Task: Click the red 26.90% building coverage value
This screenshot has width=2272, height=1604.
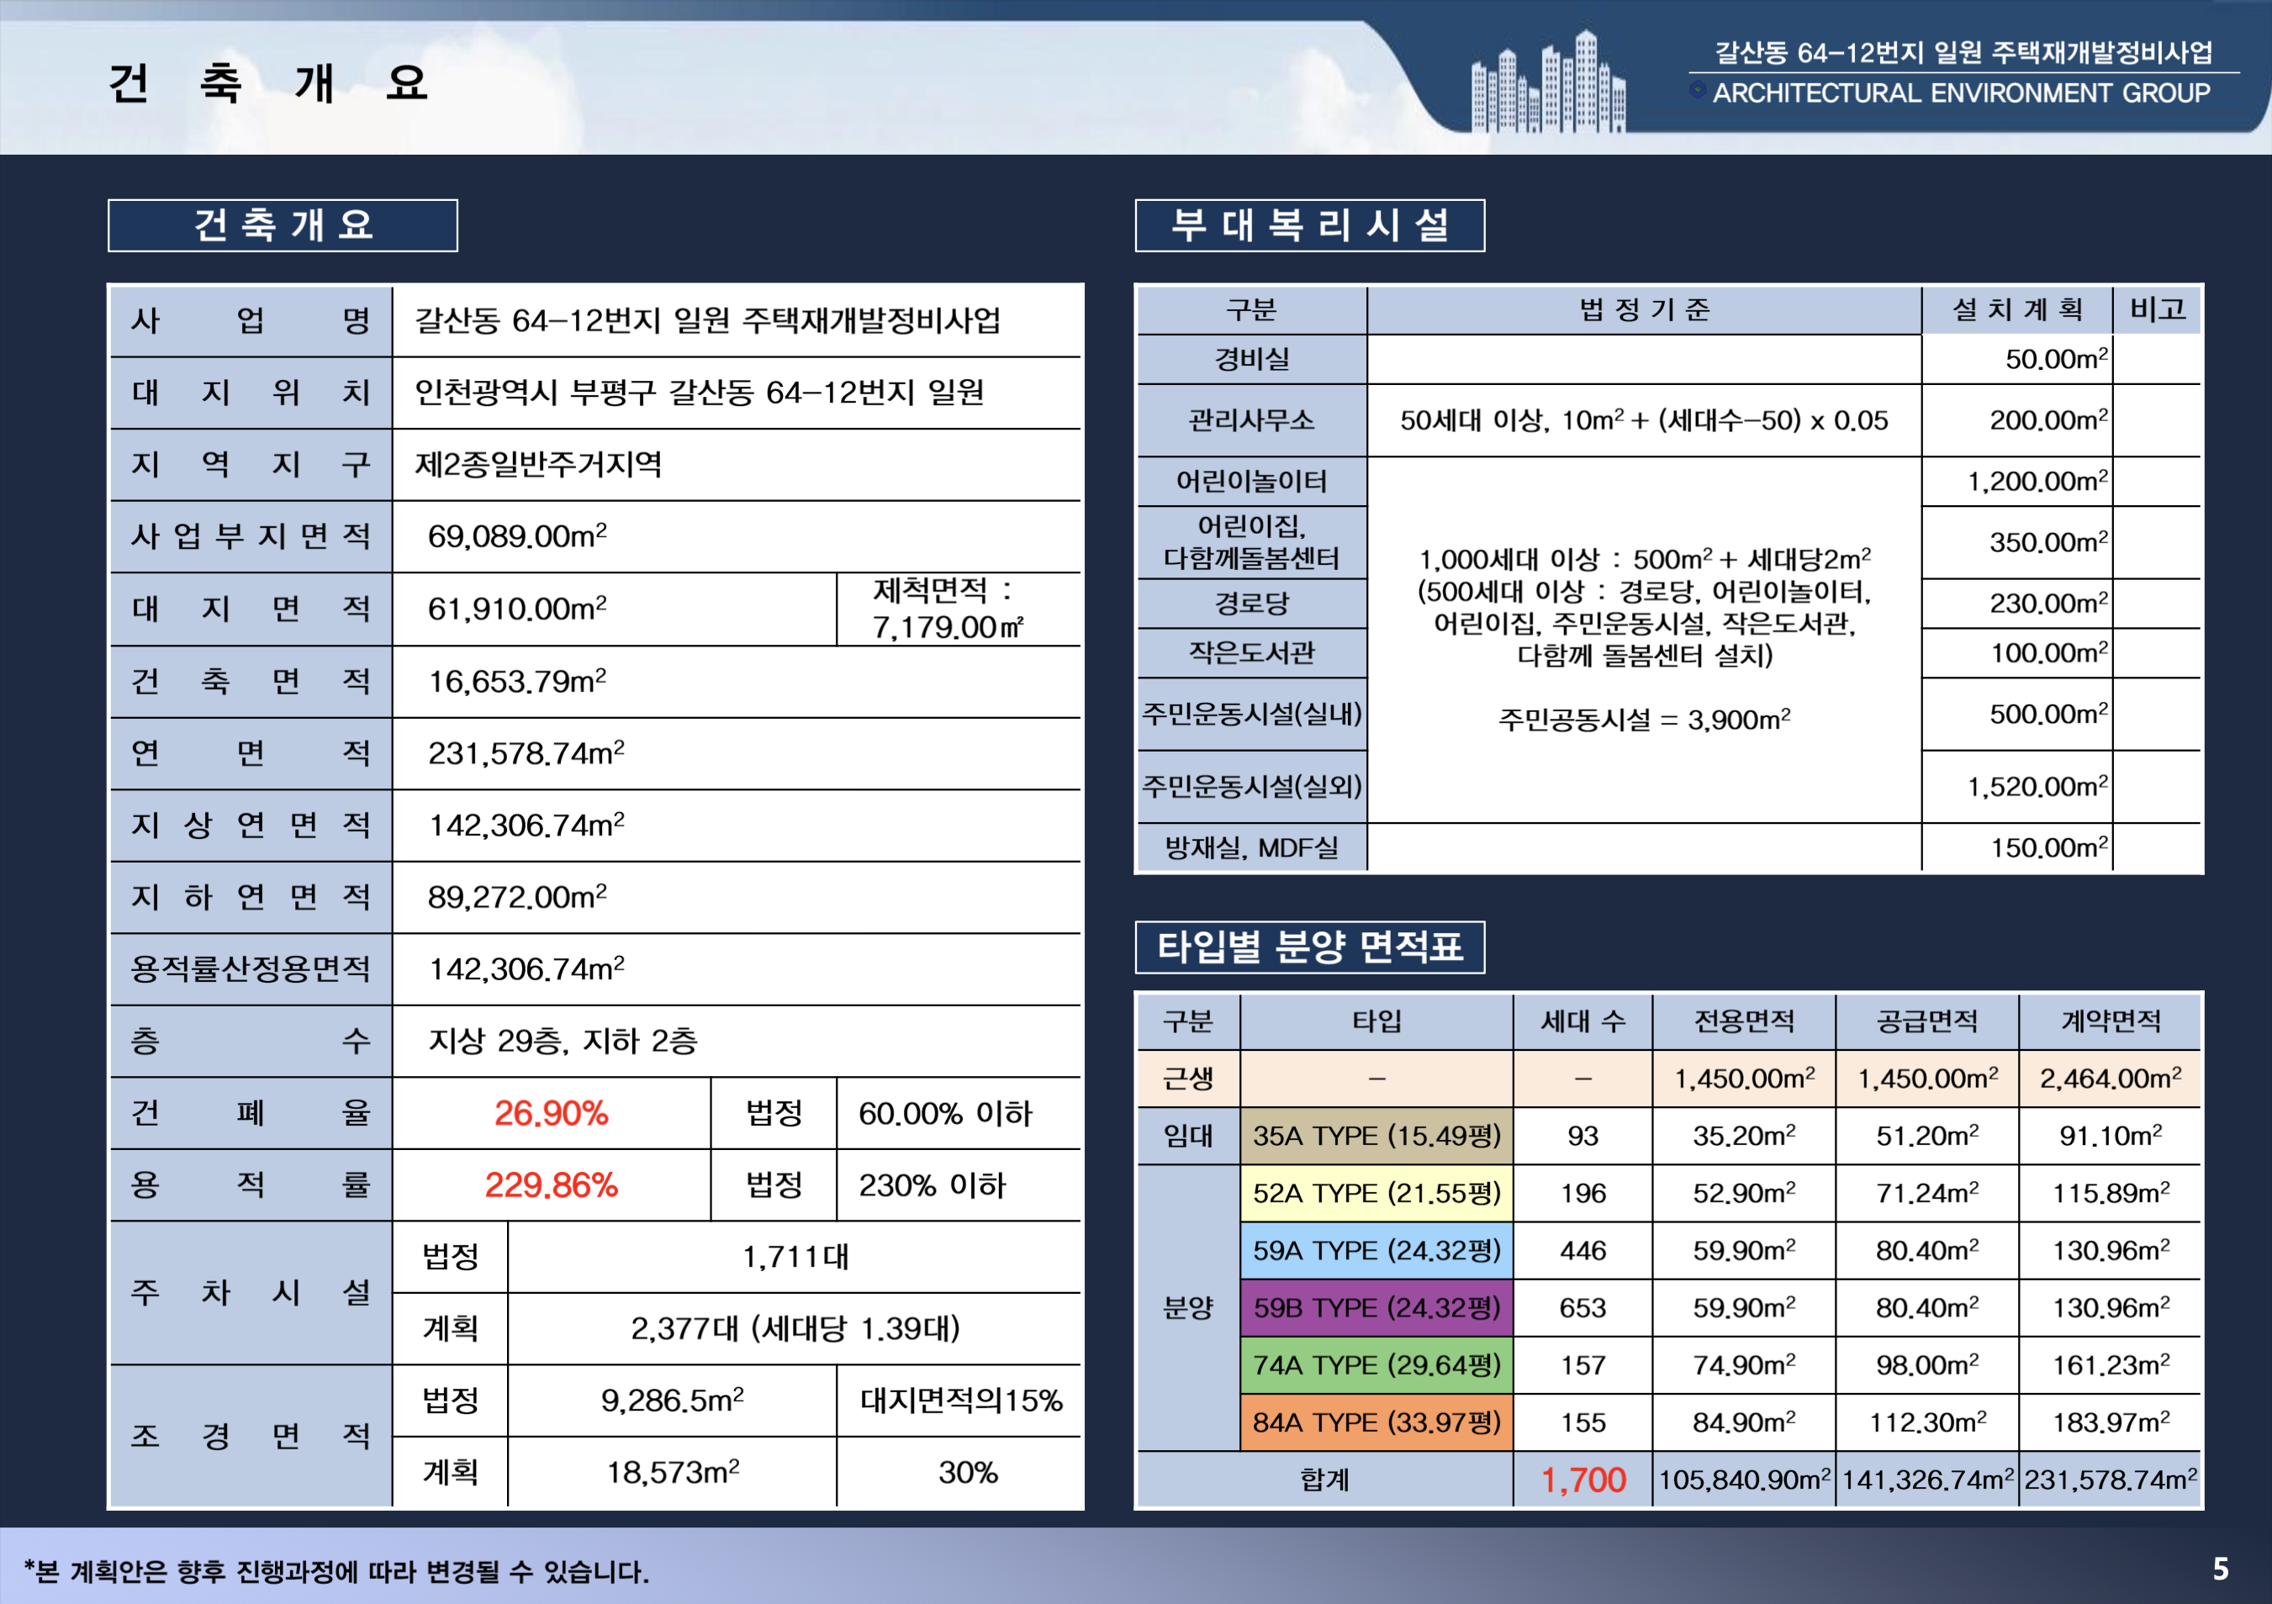Action: [x=551, y=1113]
